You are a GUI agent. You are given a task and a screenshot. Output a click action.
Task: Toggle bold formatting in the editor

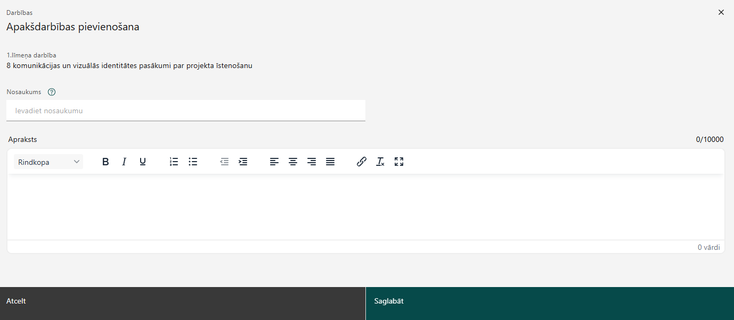pos(105,162)
